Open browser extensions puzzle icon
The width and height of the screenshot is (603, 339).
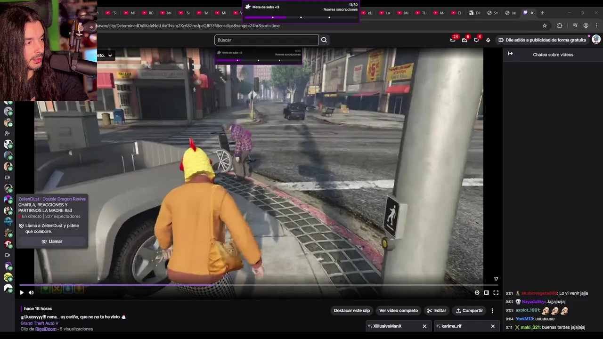[560, 25]
